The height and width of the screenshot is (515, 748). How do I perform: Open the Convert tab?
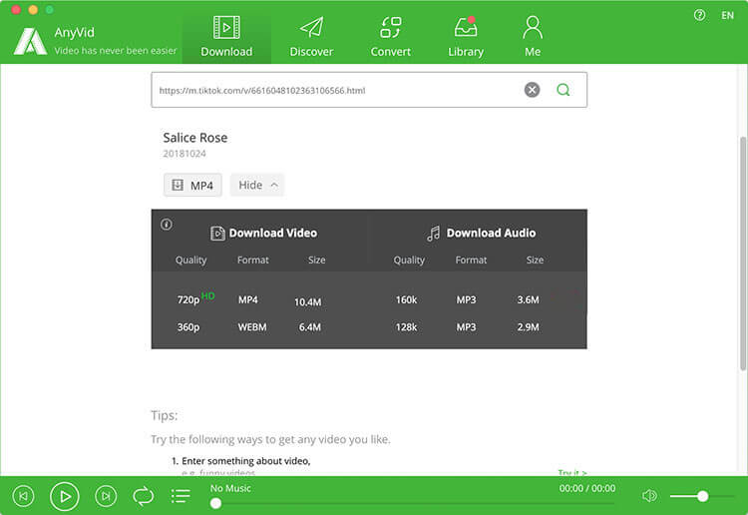point(391,37)
